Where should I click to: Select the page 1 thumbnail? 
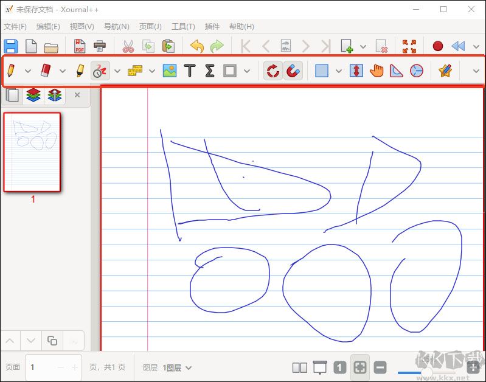point(32,152)
